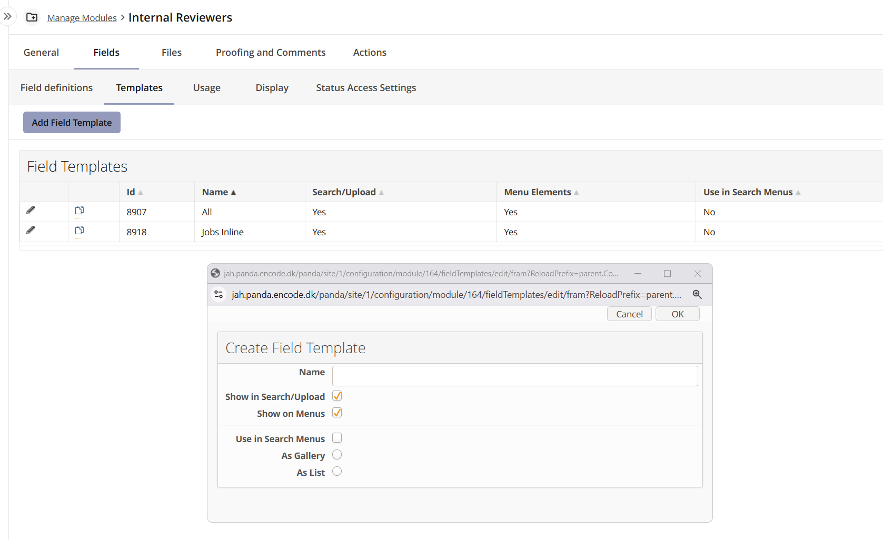The image size is (883, 540).
Task: Open the Usage sub-tab
Action: click(207, 88)
